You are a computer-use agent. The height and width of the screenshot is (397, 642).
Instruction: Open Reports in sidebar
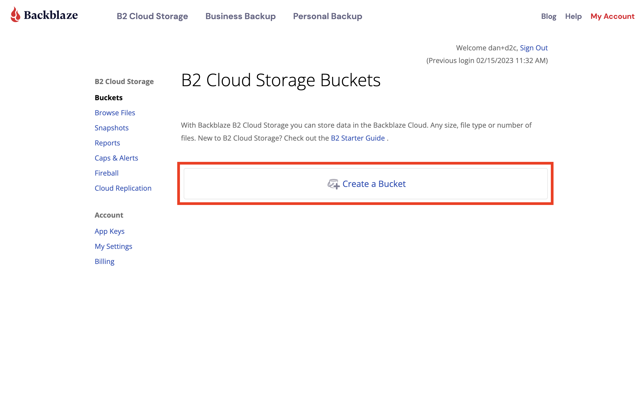107,143
